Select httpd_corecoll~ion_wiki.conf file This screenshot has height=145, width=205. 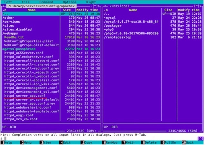(51, 84)
